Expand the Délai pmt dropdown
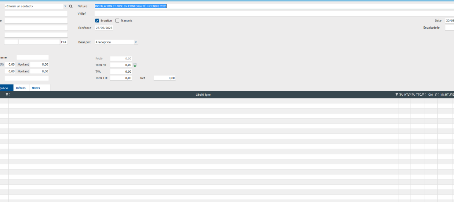The height and width of the screenshot is (202, 454). (x=136, y=43)
